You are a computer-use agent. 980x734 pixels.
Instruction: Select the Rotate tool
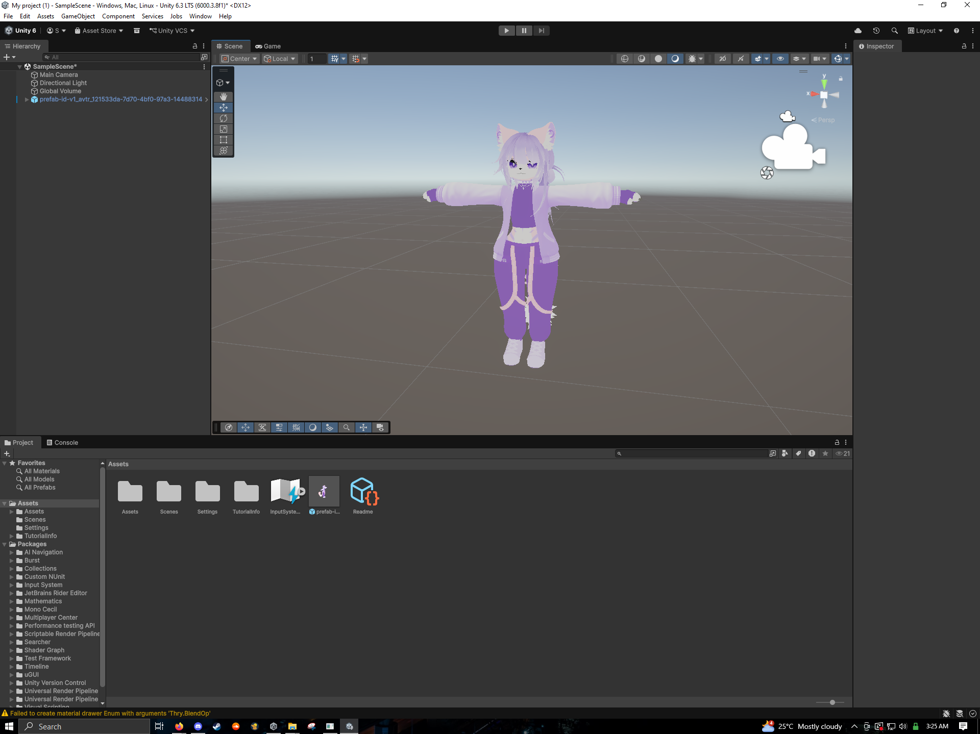pos(223,118)
